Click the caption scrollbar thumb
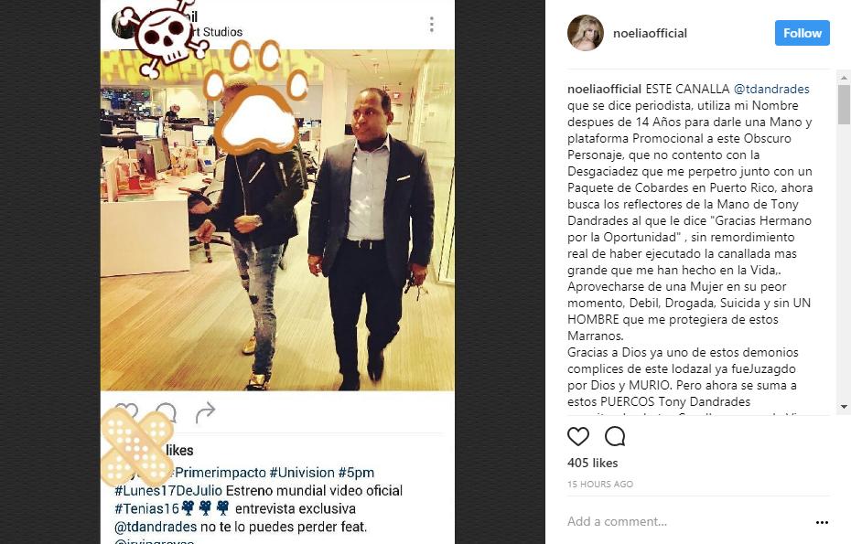Viewport: 851px width, 544px height. [844, 104]
